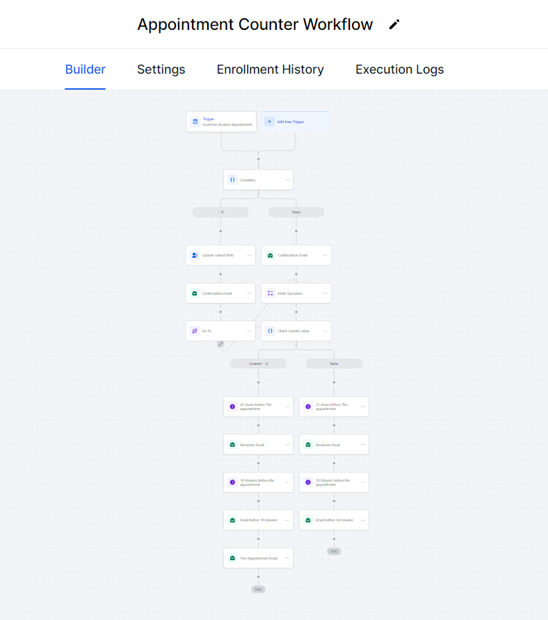Switch to the Settings tab
The width and height of the screenshot is (548, 620).
(161, 69)
